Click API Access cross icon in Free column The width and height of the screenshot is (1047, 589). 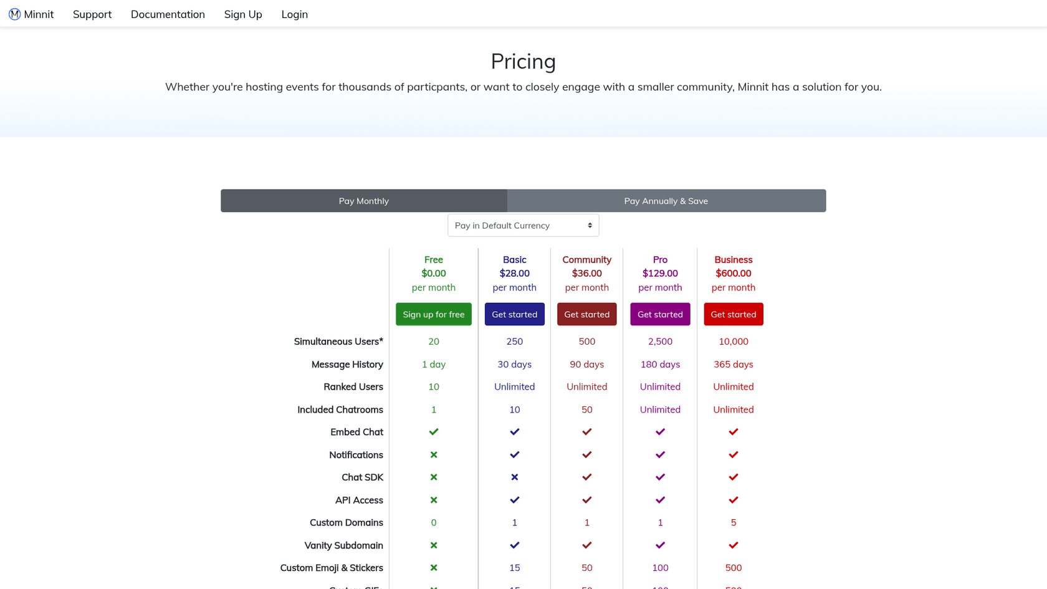(434, 500)
